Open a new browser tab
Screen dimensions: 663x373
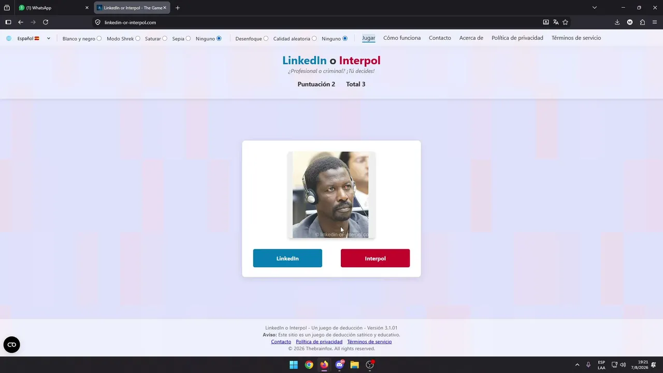tap(178, 8)
